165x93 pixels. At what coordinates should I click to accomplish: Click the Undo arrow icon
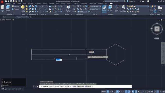coord(24,1)
